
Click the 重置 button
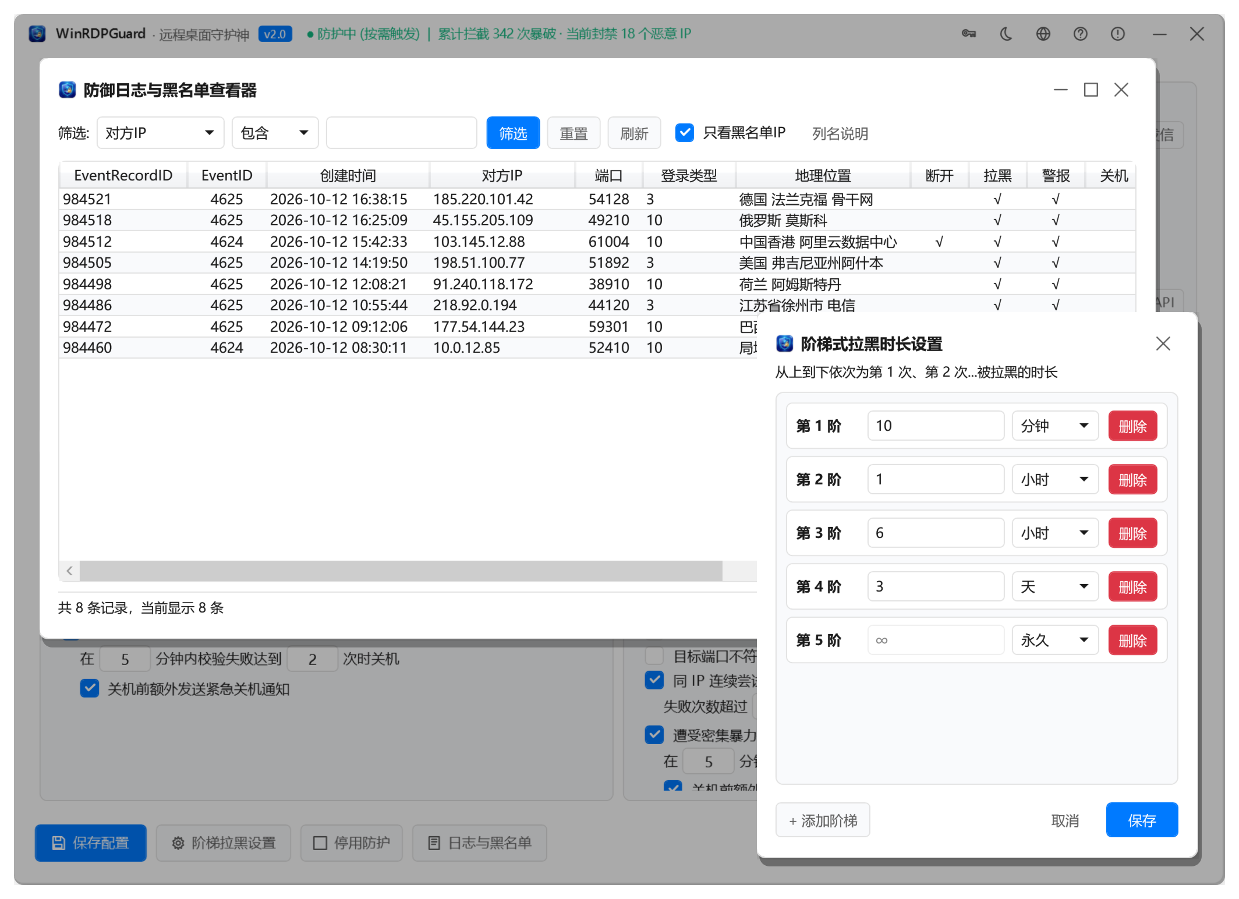(574, 133)
